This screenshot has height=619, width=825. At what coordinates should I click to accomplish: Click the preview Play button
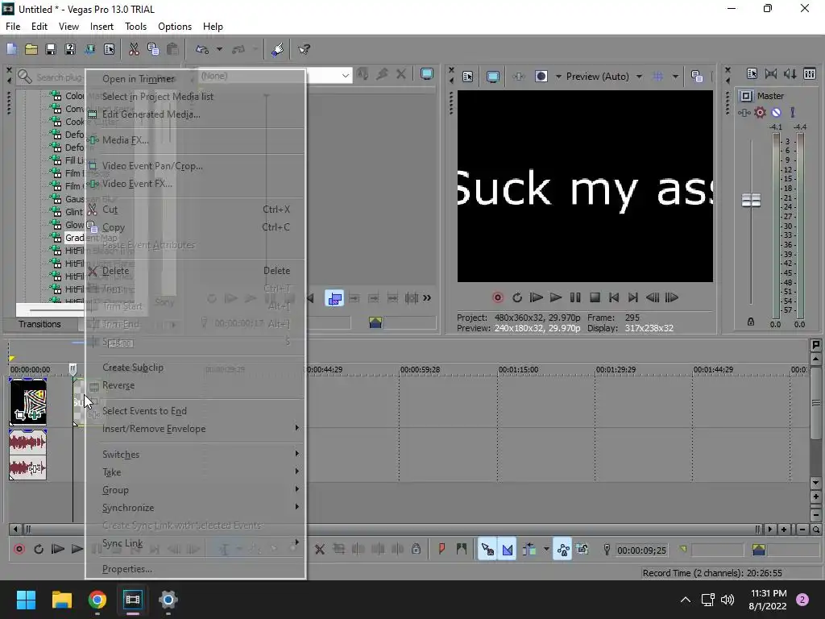tap(556, 298)
